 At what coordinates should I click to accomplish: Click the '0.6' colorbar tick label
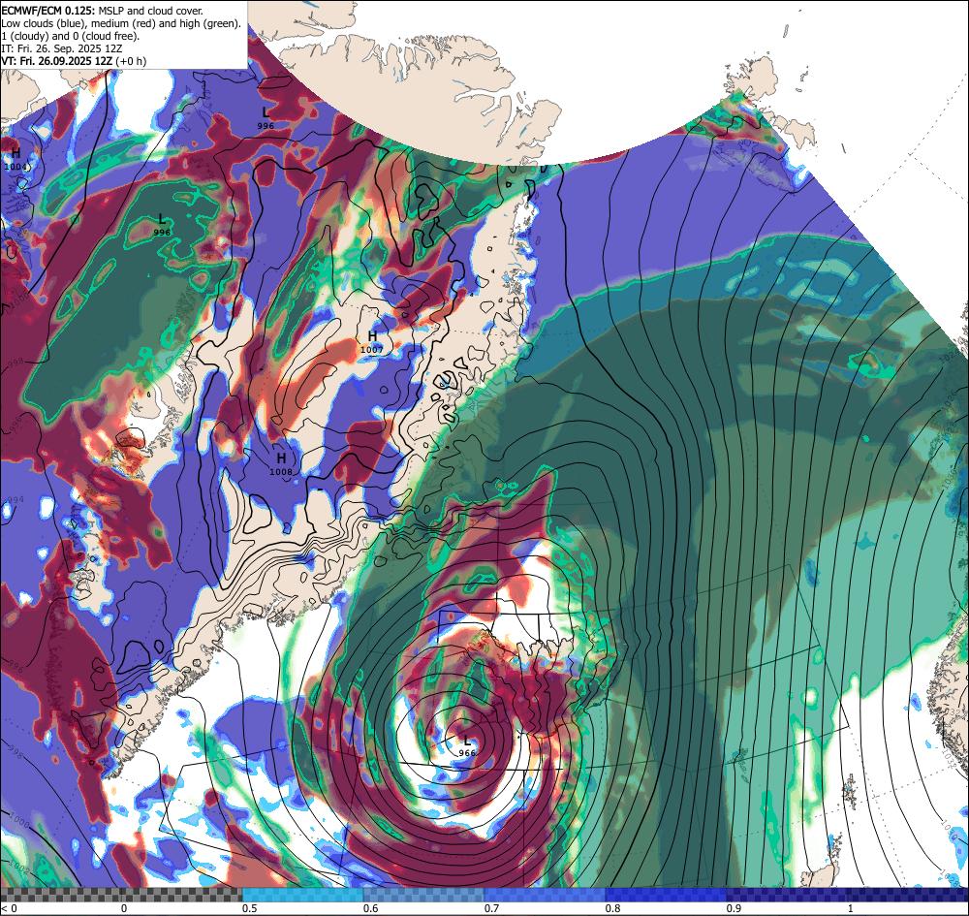point(371,908)
